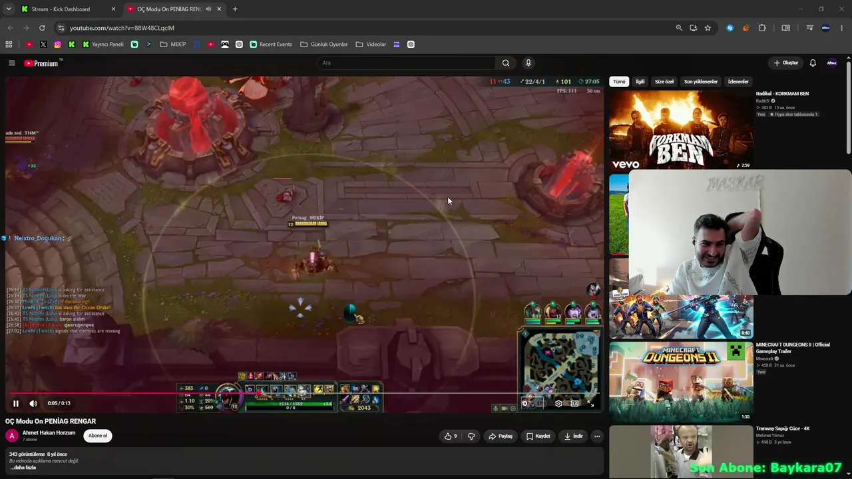Open the video player settings gear
The width and height of the screenshot is (852, 479).
[x=558, y=403]
